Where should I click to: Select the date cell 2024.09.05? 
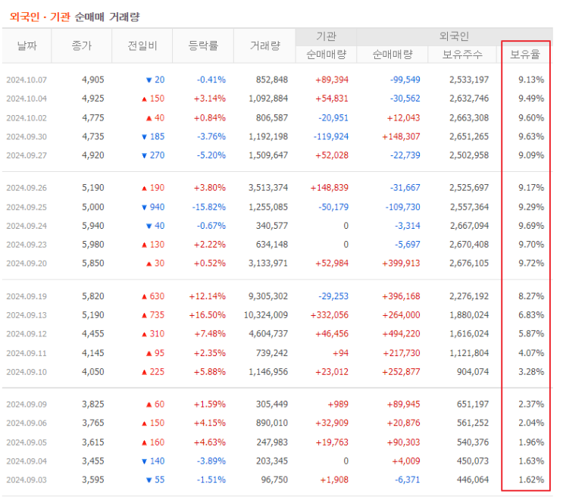pos(27,442)
